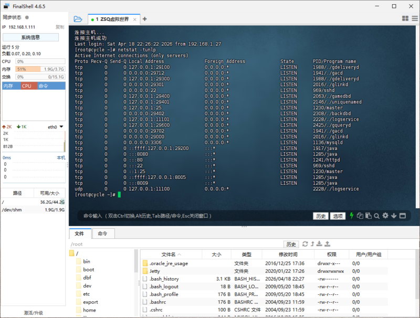420x318 pixels.
Task: Click the command input field in terminal
Action: coord(195,216)
